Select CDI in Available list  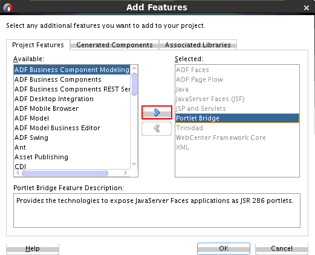point(72,166)
